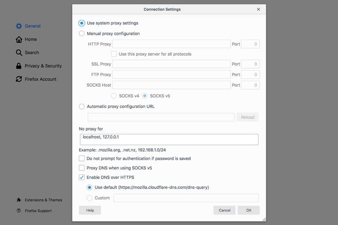Click the FTP Proxy address field
The width and height of the screenshot is (338, 225).
tap(172, 74)
